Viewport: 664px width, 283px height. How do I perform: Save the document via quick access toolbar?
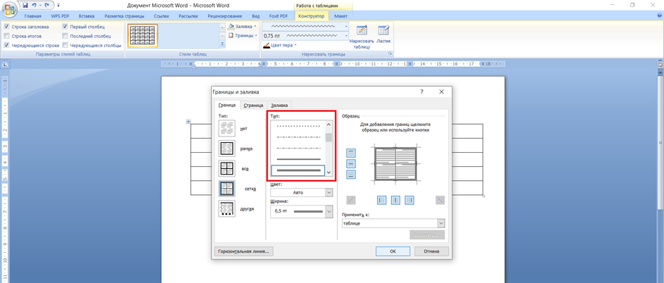(x=25, y=6)
